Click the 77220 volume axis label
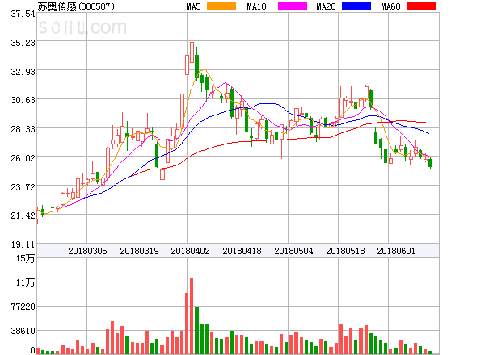This screenshot has width=485, height=355. tap(23, 307)
